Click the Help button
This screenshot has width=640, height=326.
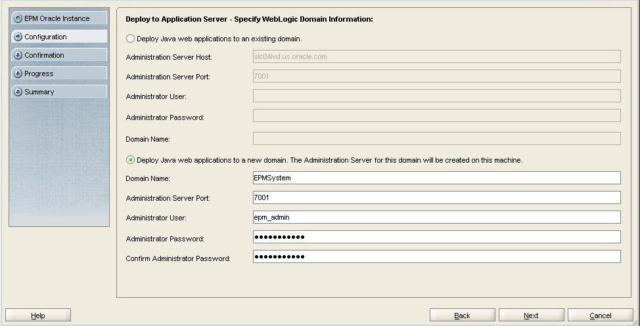point(38,316)
